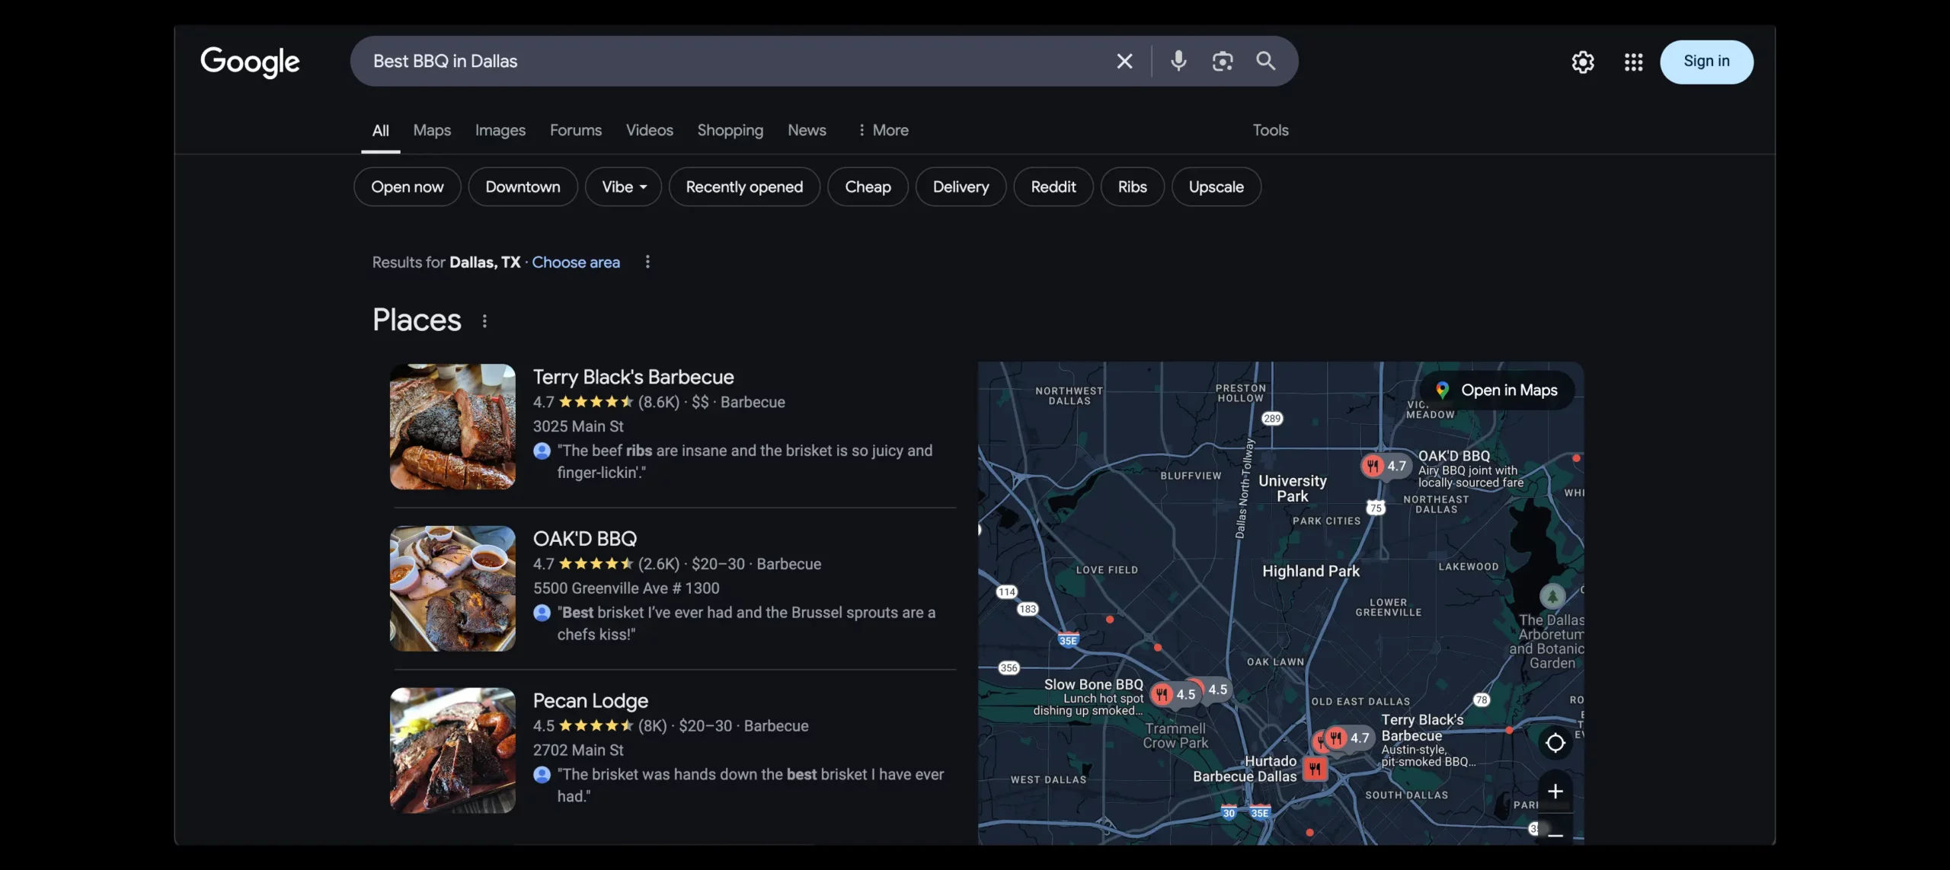The image size is (1950, 870).
Task: Click address text 2702 Main St
Action: 578,750
